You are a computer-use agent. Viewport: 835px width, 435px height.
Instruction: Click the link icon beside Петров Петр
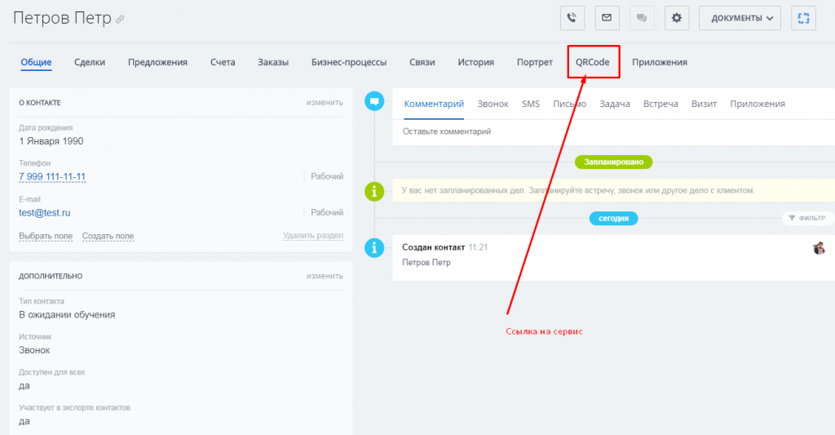click(x=121, y=20)
